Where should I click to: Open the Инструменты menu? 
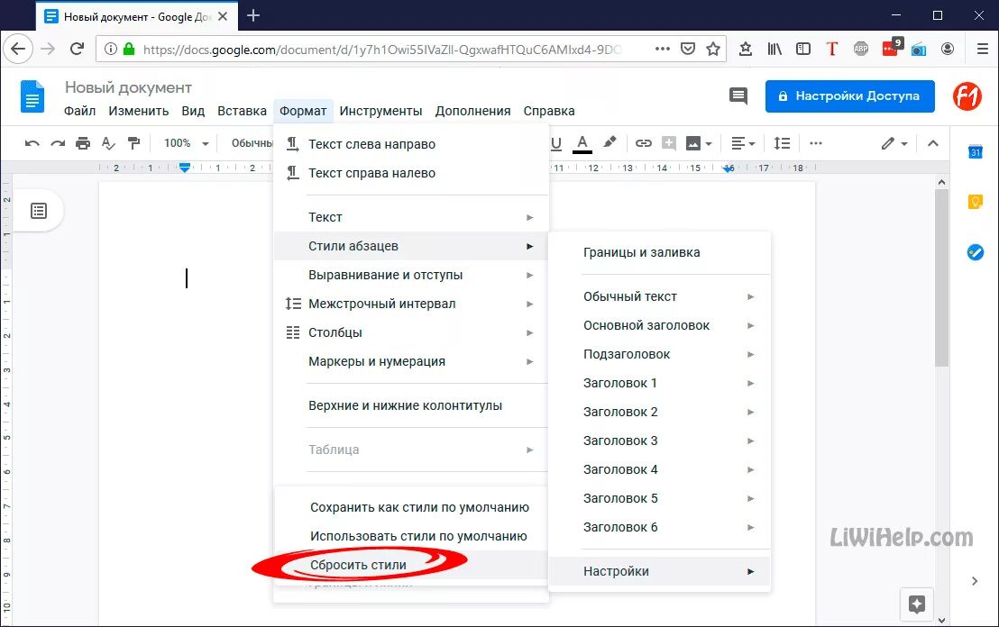[380, 111]
